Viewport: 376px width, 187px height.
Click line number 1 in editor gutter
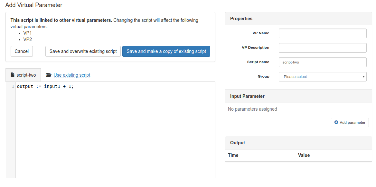coord(13,87)
